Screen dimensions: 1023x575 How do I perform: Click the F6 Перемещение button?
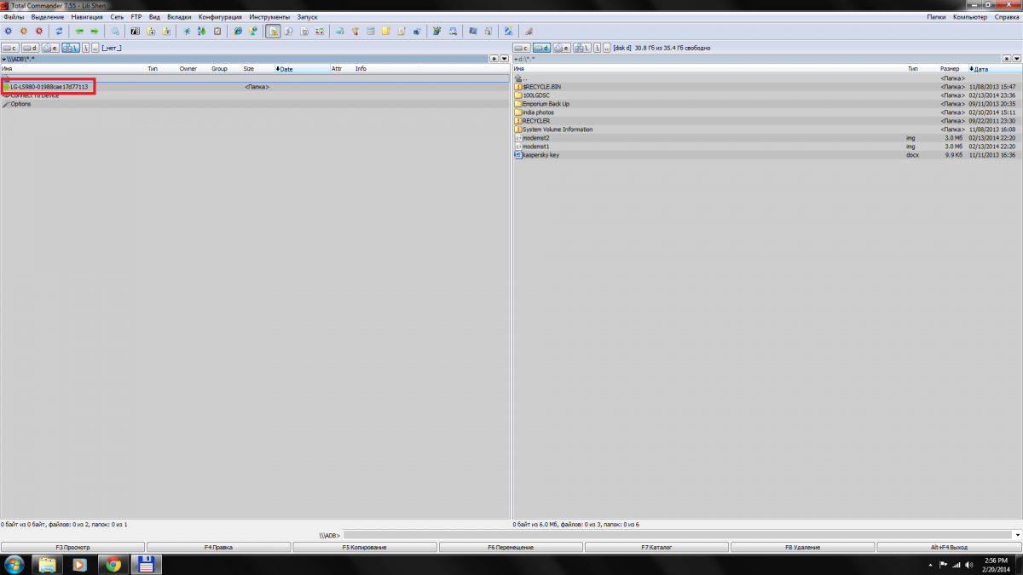pos(511,547)
